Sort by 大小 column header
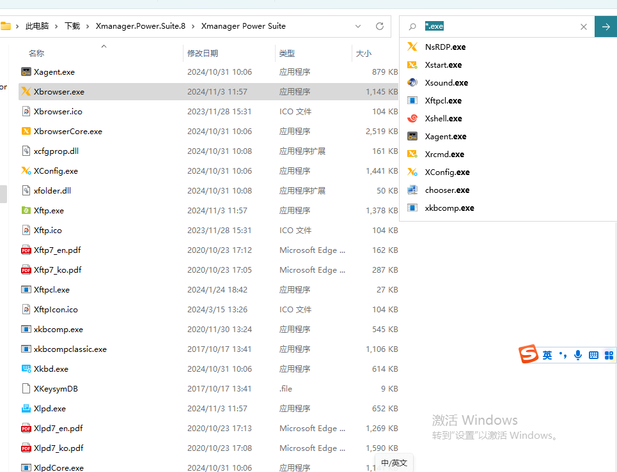The image size is (617, 472). 363,53
